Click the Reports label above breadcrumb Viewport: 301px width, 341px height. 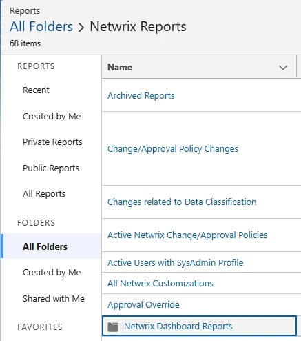(x=25, y=11)
